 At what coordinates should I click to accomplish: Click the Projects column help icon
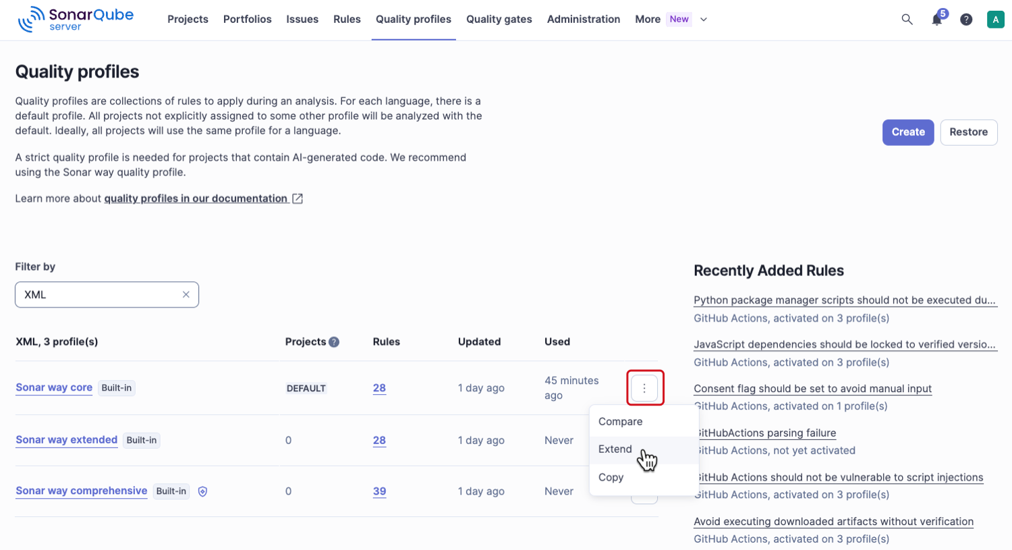pyautogui.click(x=334, y=342)
